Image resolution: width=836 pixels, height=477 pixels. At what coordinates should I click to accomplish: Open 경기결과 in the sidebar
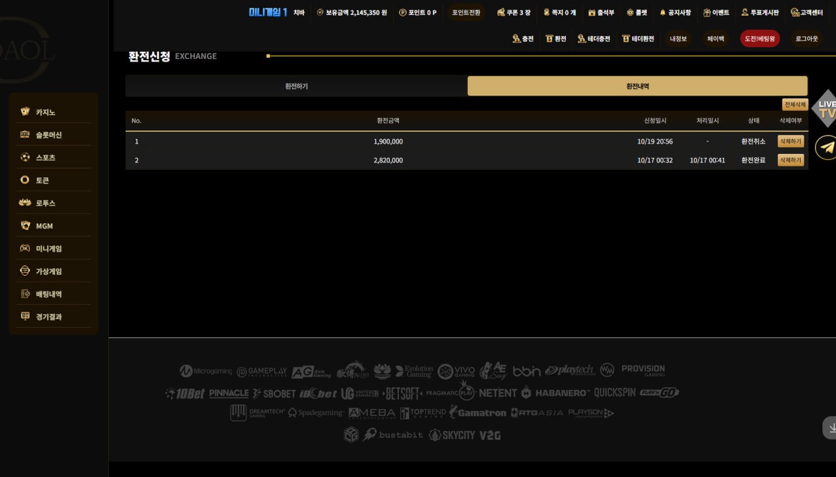coord(48,317)
